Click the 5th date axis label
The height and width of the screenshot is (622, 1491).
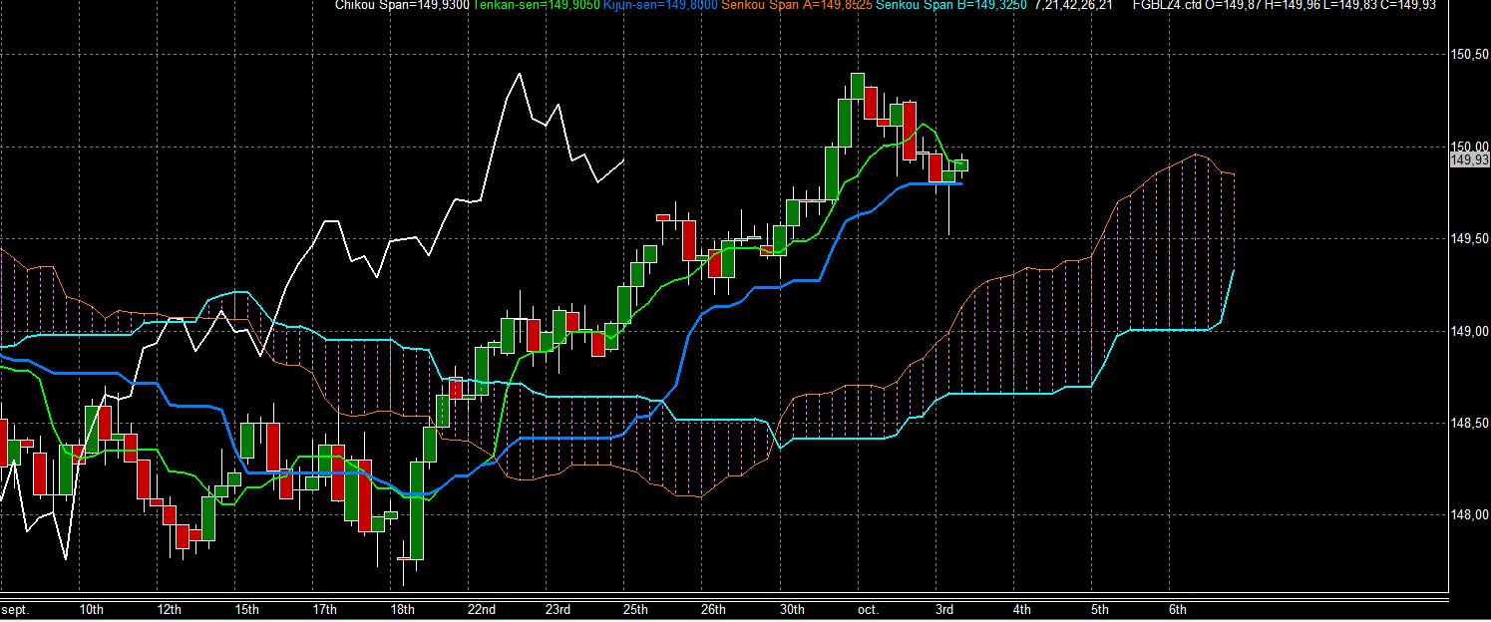pyautogui.click(x=1100, y=609)
